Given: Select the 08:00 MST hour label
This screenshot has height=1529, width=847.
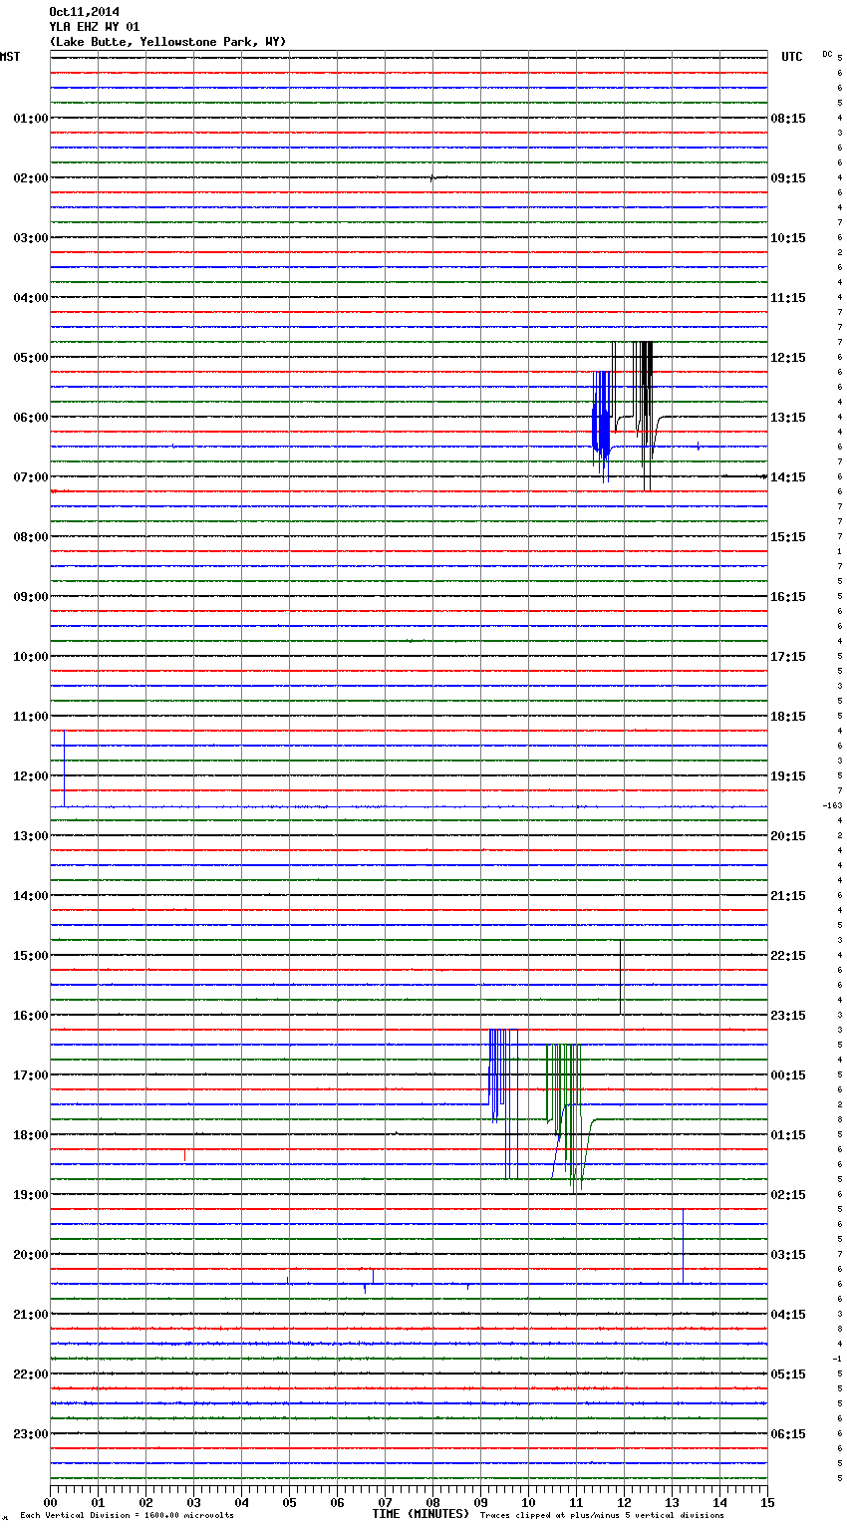Looking at the screenshot, I should 31,537.
